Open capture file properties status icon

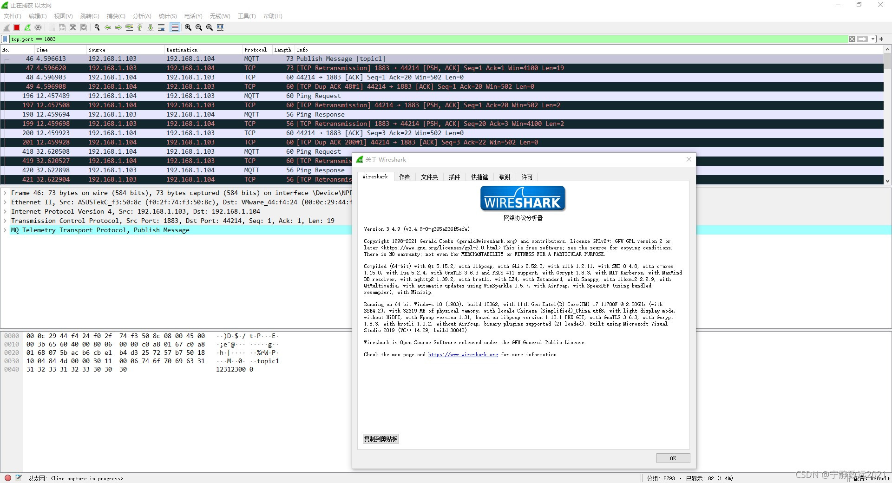(18, 478)
